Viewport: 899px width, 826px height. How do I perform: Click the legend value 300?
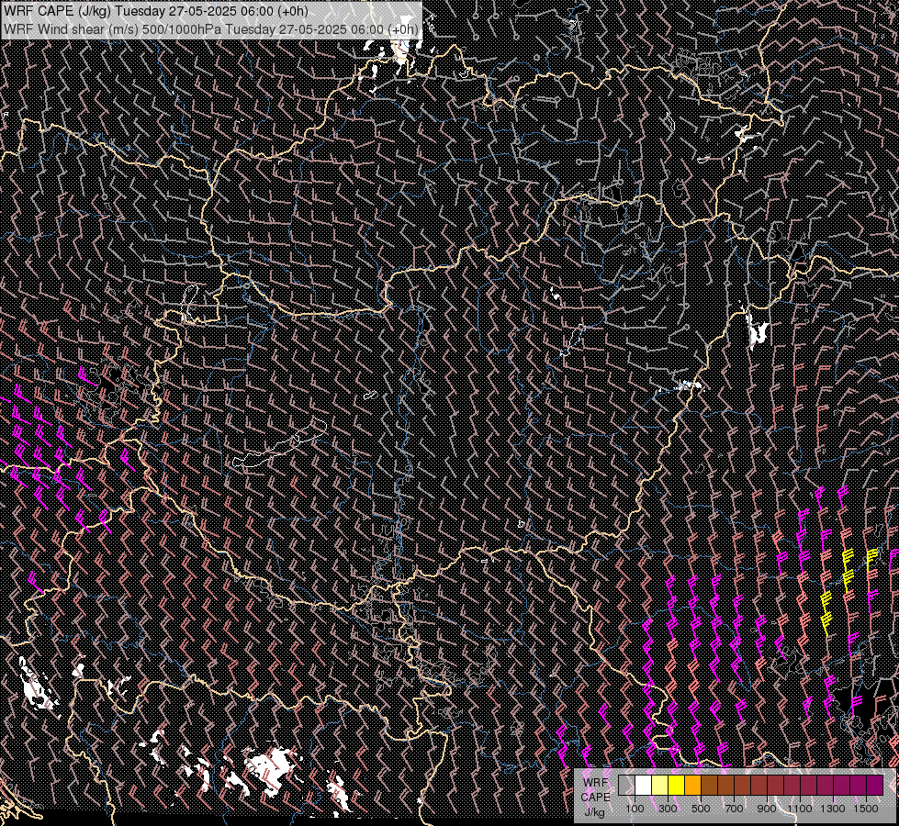[x=668, y=809]
